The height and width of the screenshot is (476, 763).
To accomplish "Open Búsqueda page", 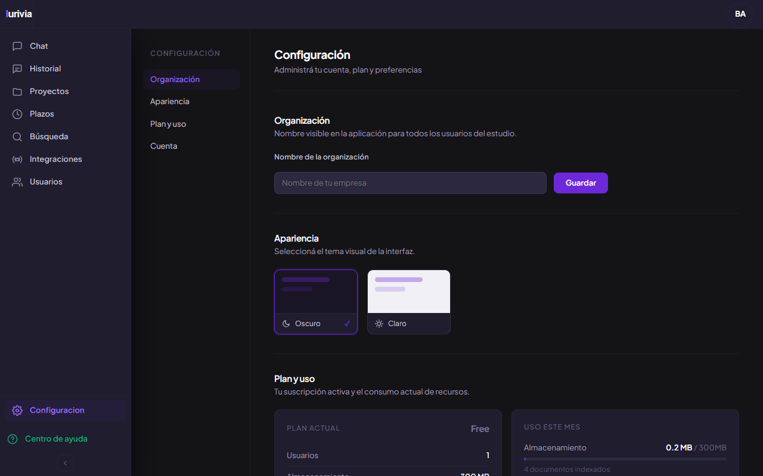I will pos(66,137).
